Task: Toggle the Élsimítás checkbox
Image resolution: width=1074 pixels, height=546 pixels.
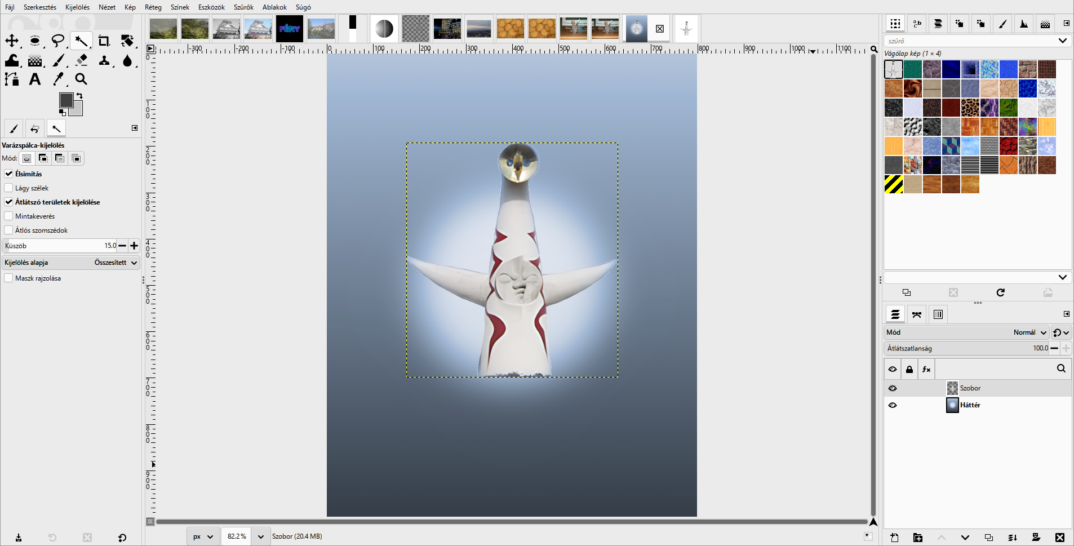Action: [x=8, y=174]
